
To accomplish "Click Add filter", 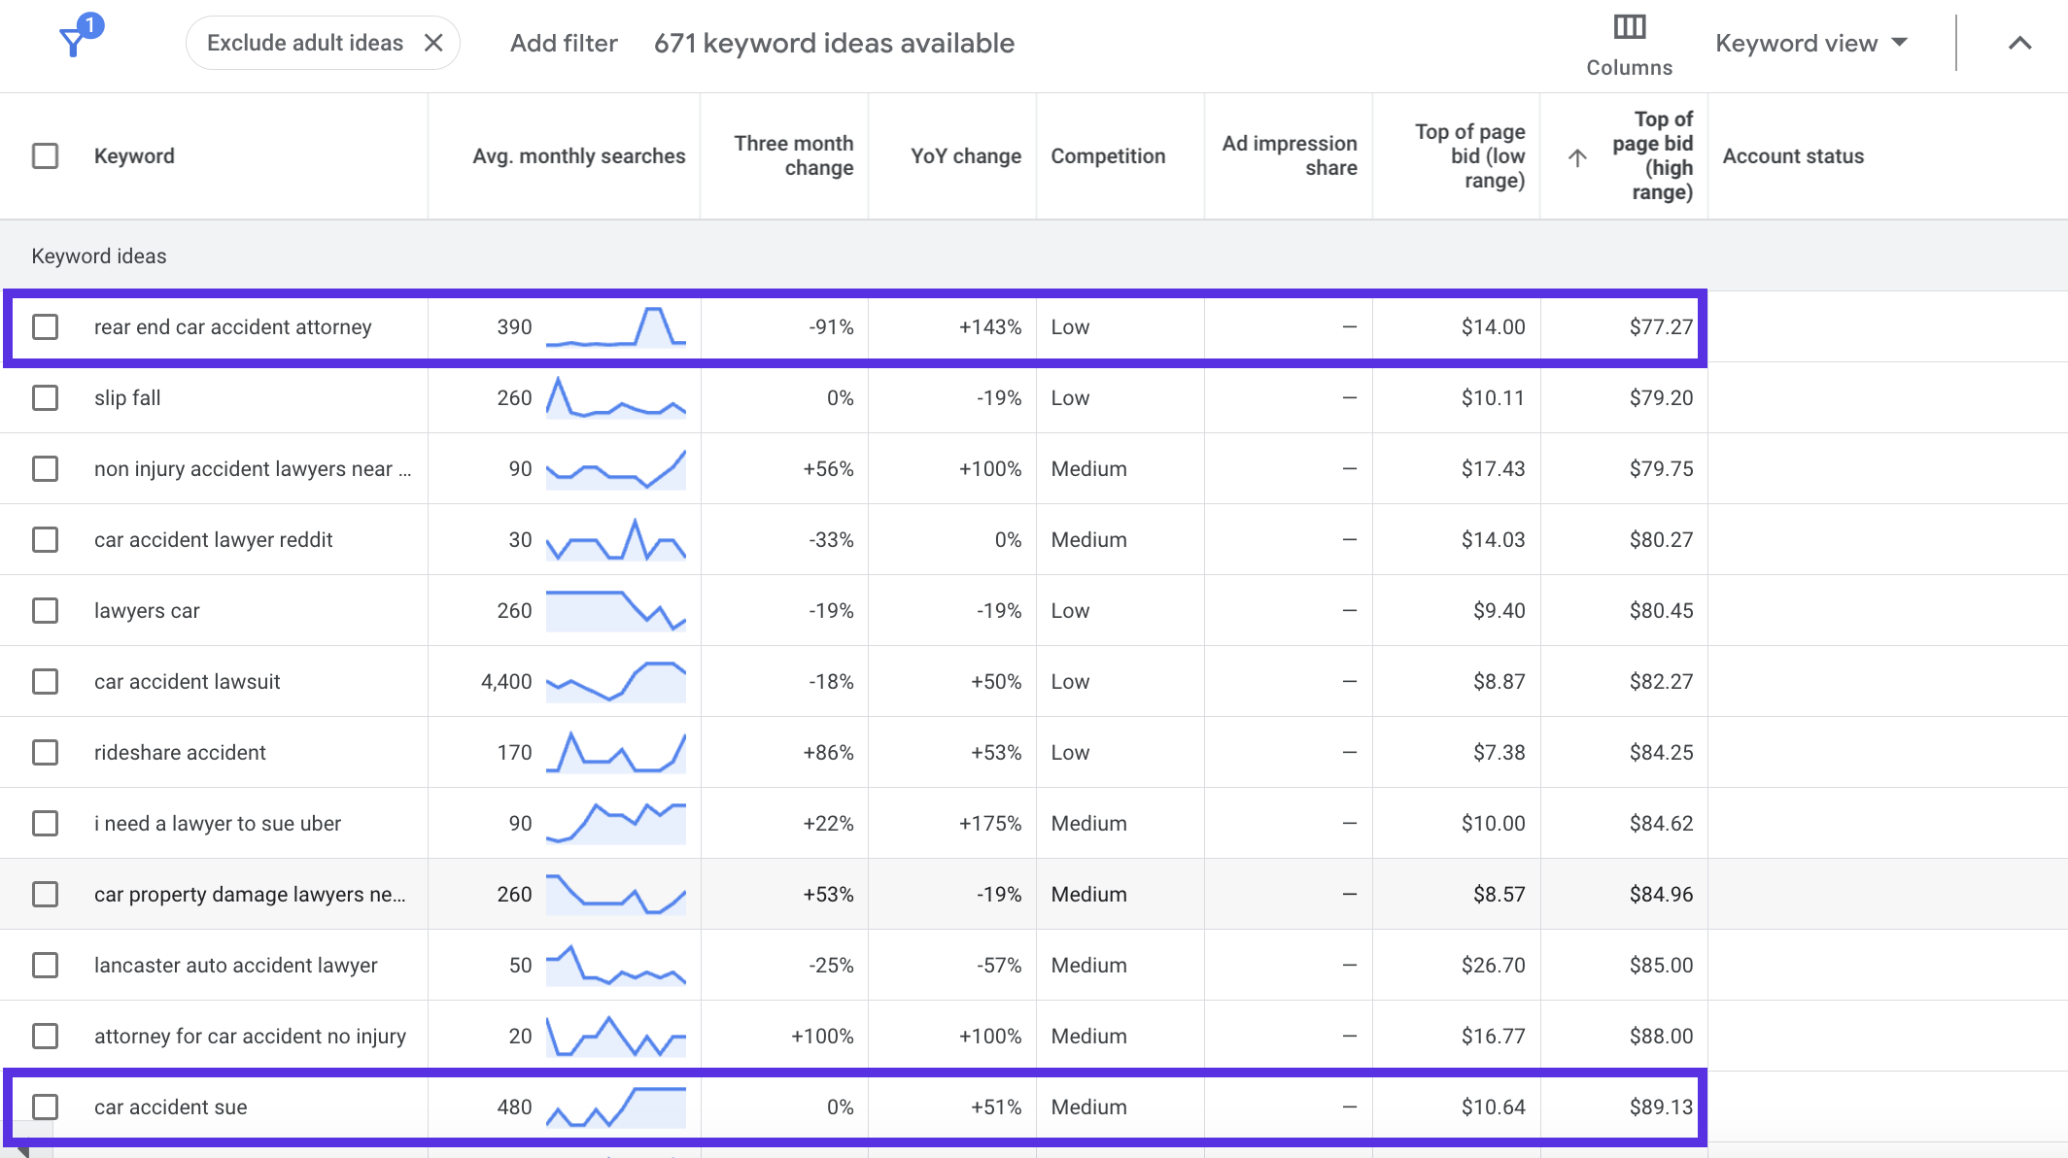I will [x=564, y=43].
